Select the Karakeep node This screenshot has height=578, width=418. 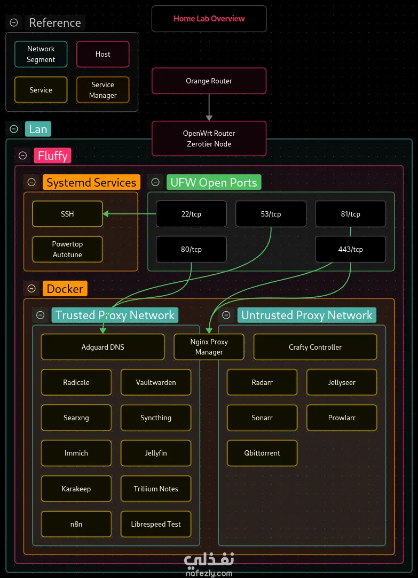[x=76, y=489]
